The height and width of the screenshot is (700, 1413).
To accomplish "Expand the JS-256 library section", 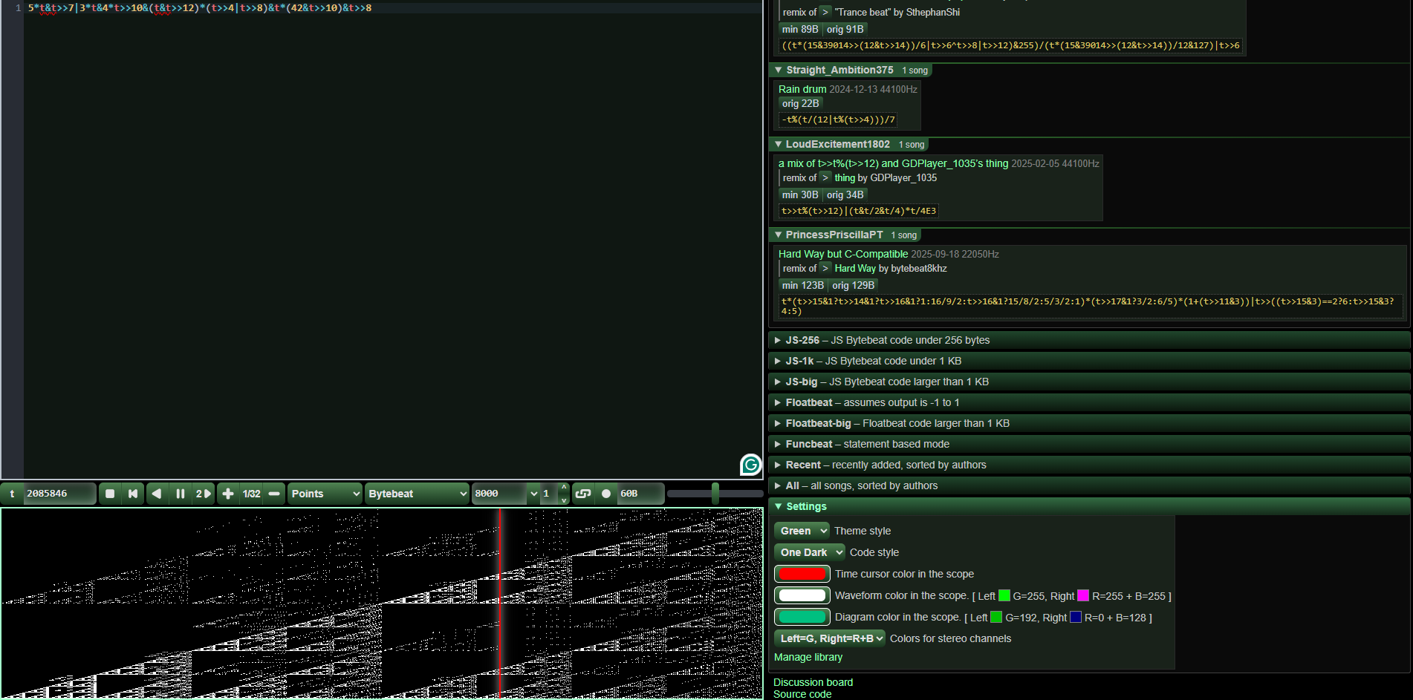I will (x=802, y=340).
